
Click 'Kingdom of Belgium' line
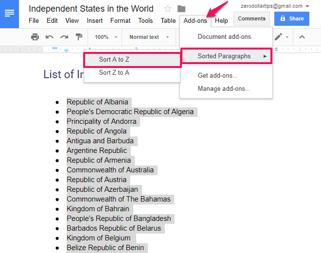98,238
